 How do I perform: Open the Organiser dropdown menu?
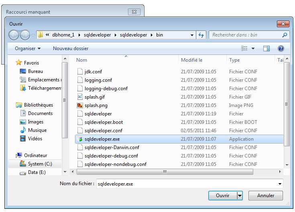tap(28, 48)
